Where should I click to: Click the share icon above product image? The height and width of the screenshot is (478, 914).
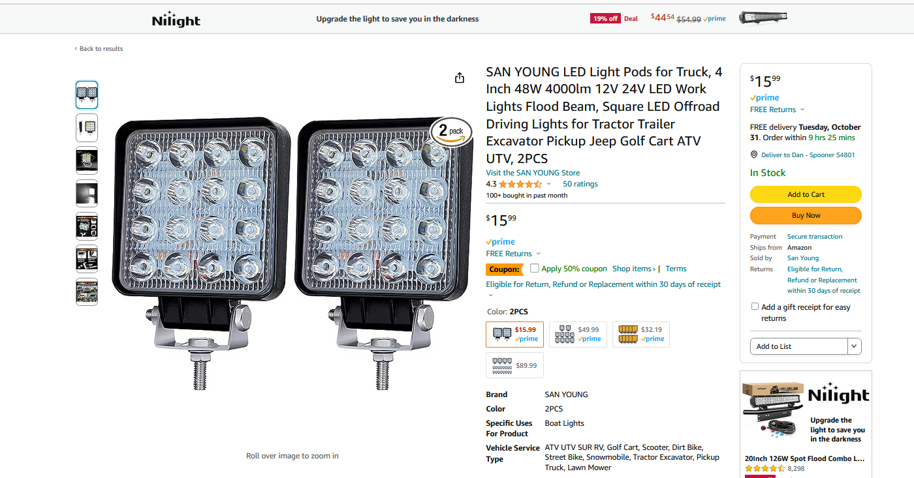pos(460,78)
